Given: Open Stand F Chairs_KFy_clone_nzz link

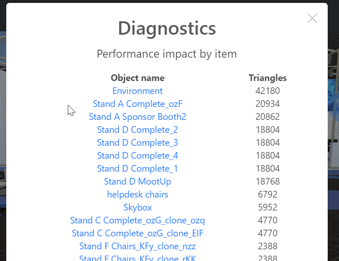Looking at the screenshot, I should pos(137,246).
